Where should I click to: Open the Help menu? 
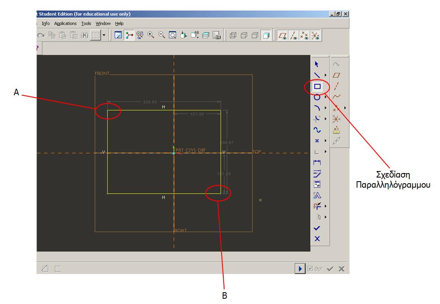[119, 24]
